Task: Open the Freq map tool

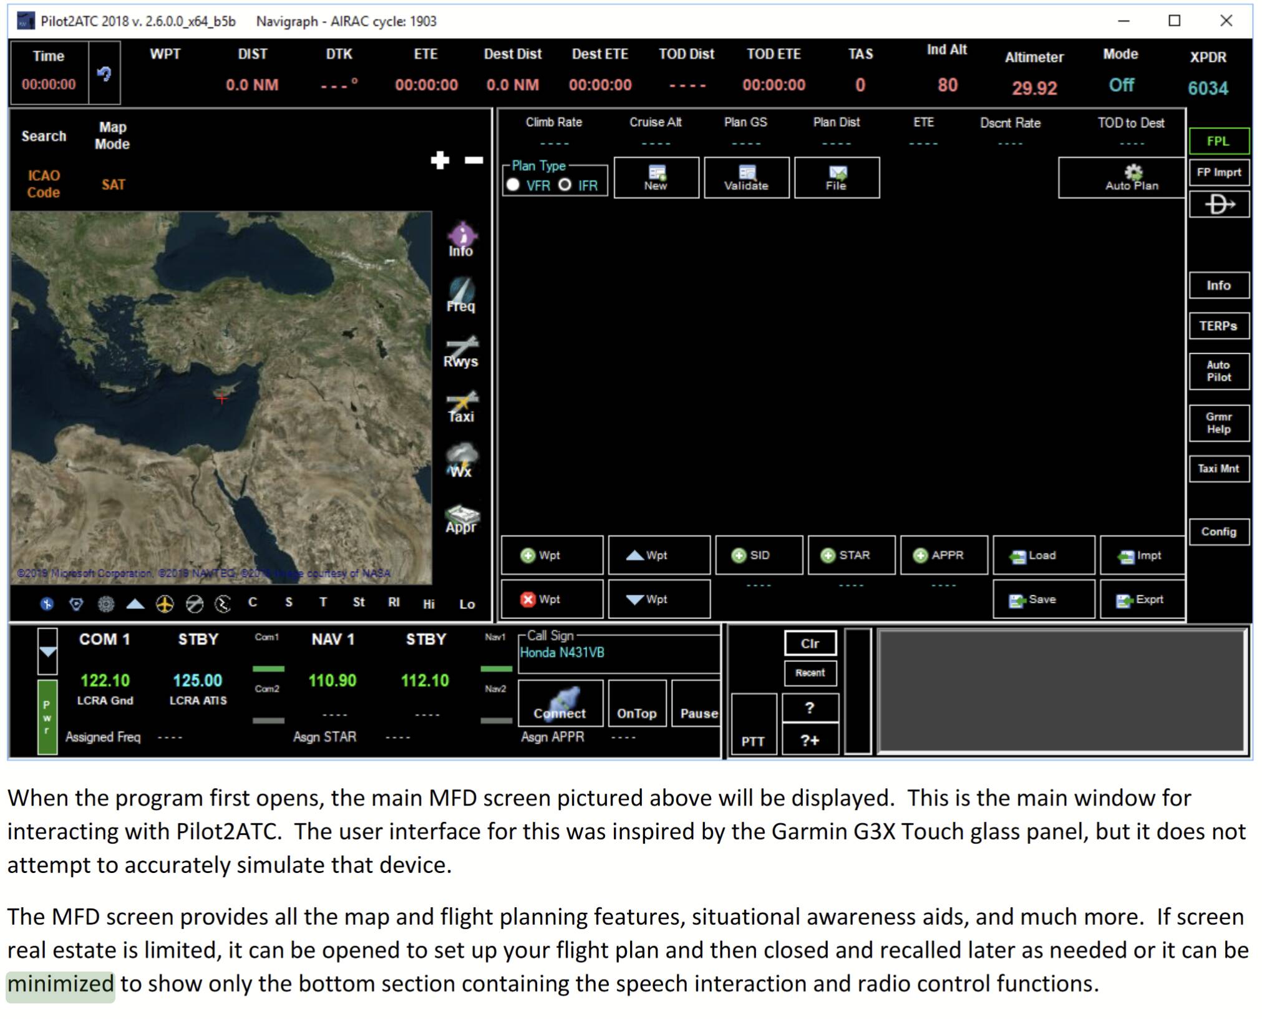Action: pos(461,295)
